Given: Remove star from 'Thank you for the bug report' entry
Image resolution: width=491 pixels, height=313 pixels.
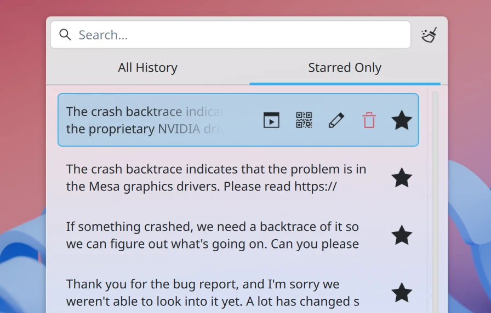Looking at the screenshot, I should click(x=402, y=293).
